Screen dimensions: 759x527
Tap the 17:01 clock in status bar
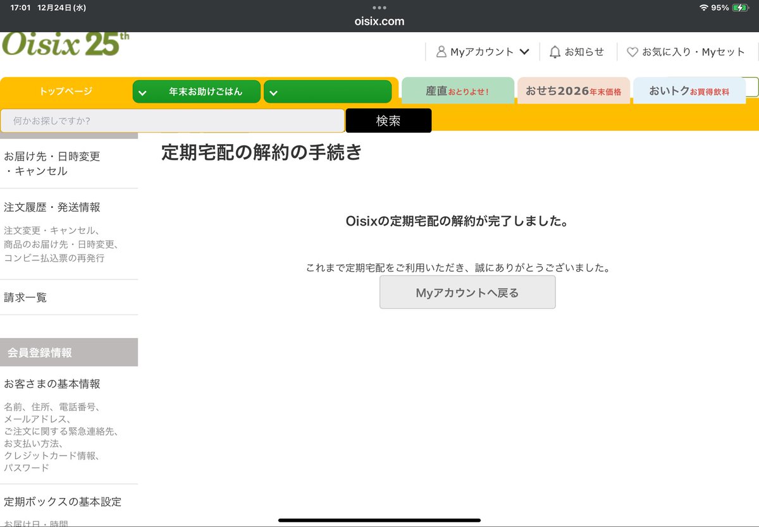click(20, 8)
